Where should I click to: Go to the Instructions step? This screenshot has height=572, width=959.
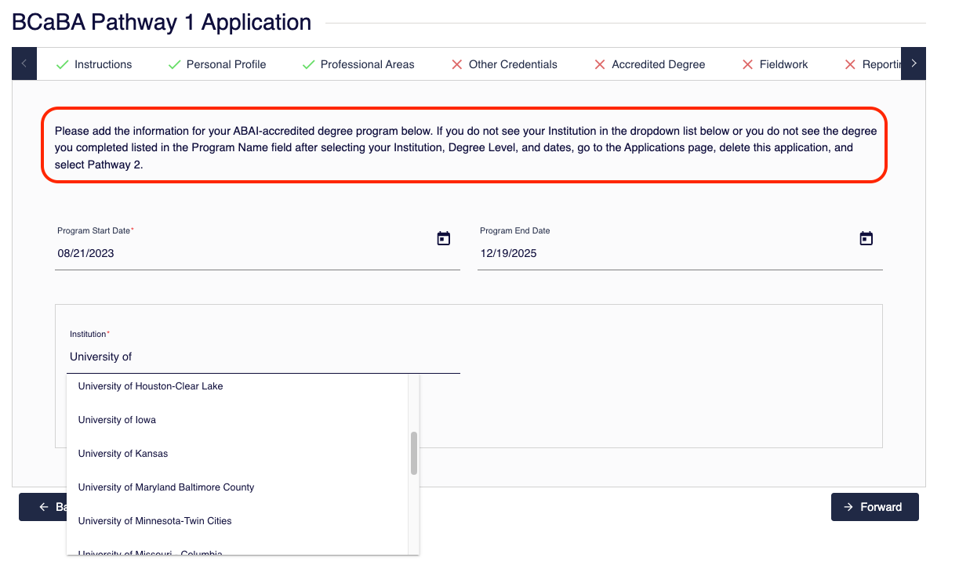click(94, 64)
